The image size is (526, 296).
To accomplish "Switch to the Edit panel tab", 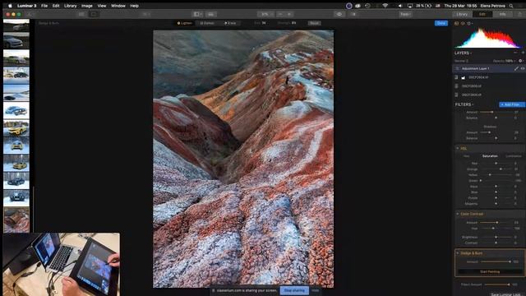I will tap(482, 14).
